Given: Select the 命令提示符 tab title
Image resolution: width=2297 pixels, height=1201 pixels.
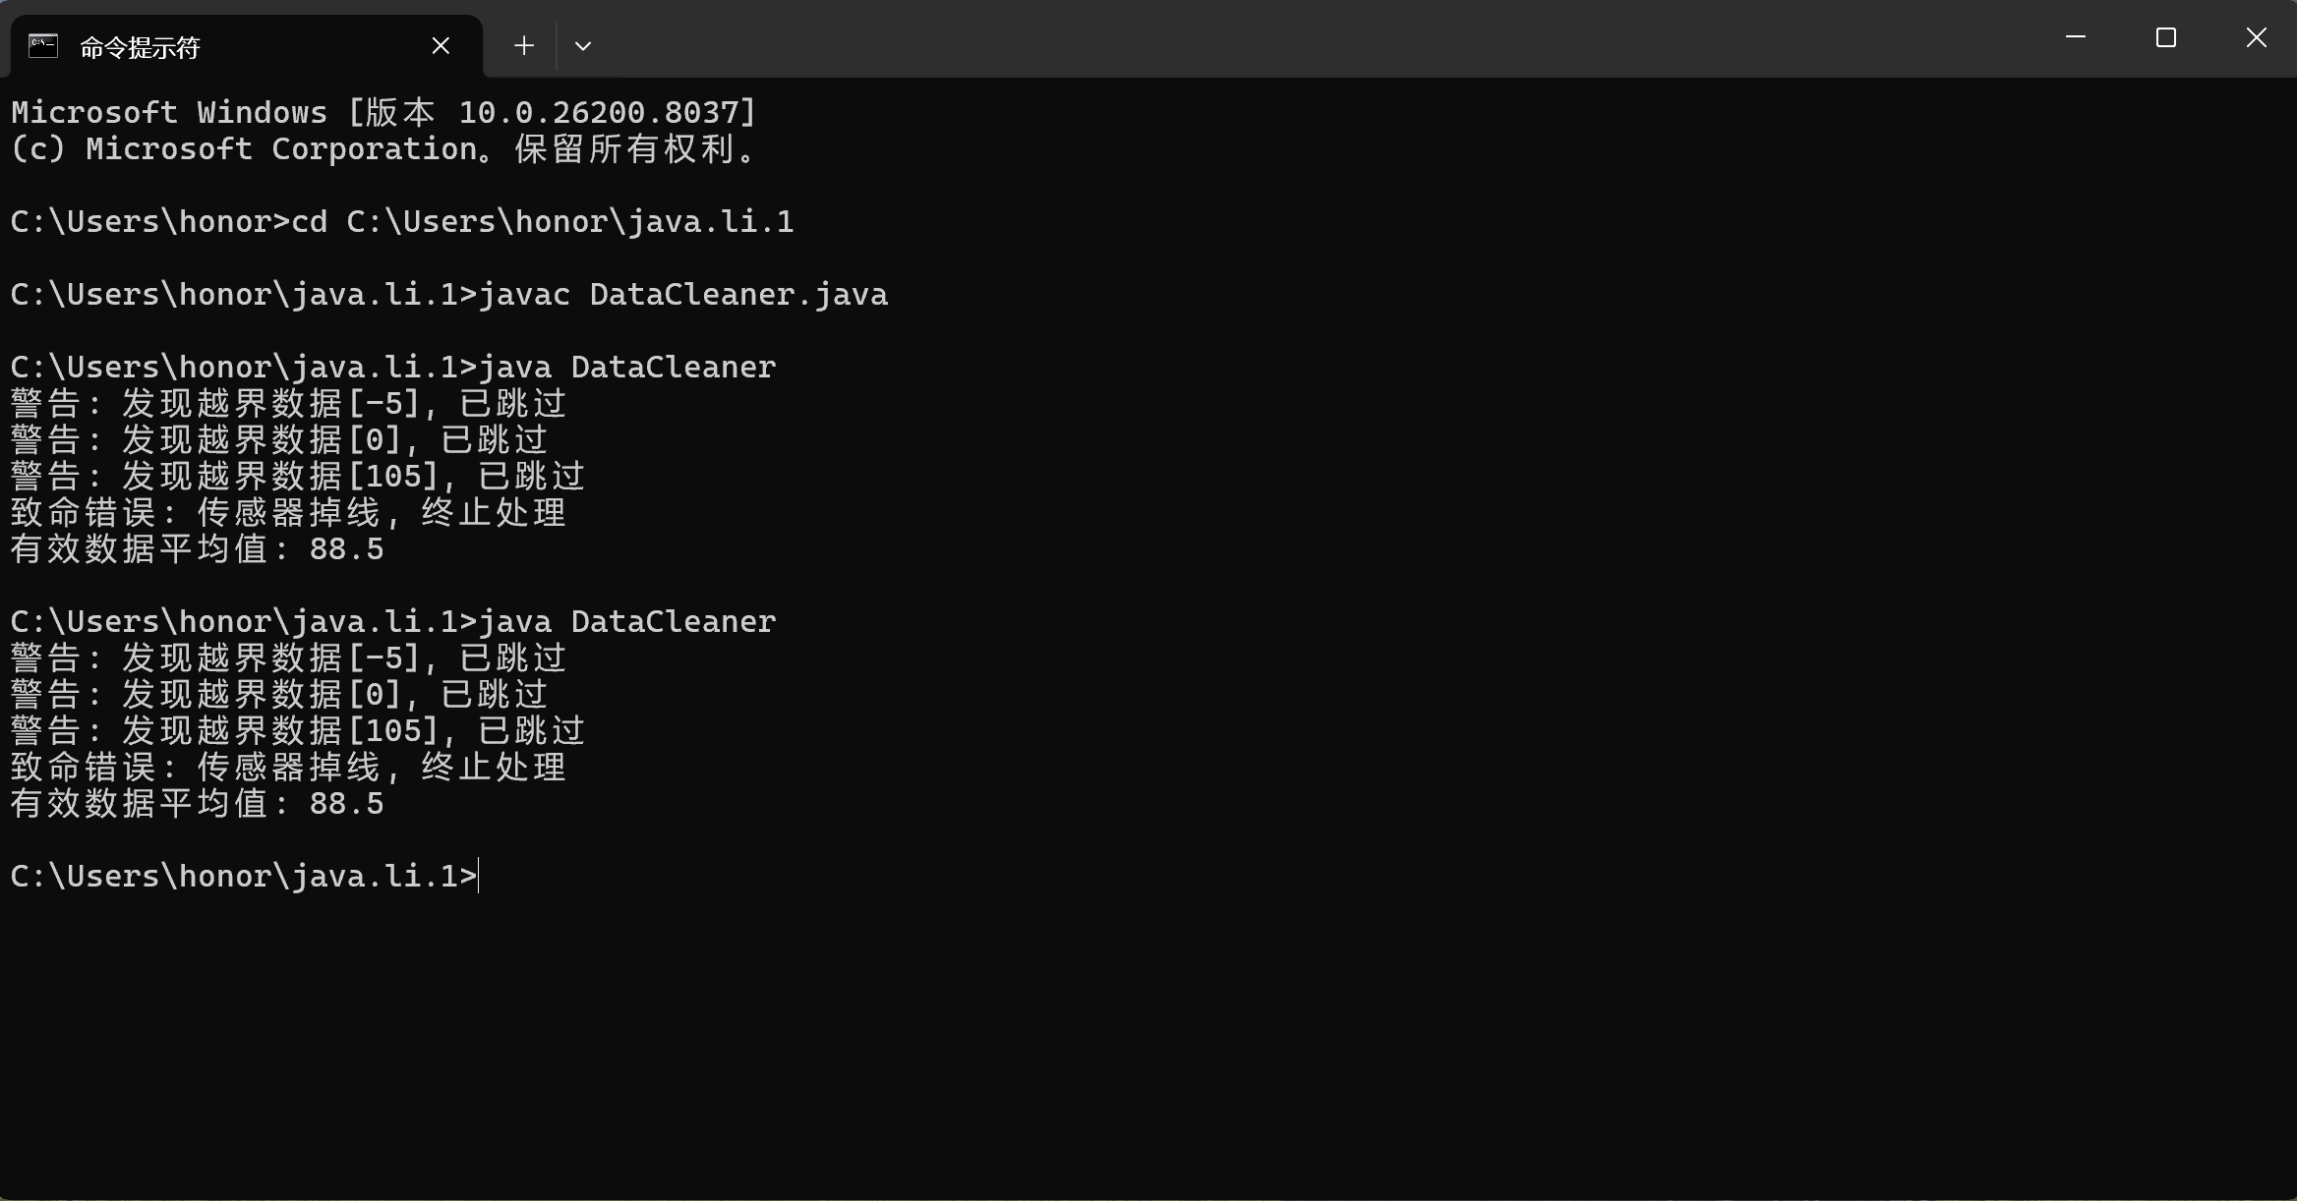Looking at the screenshot, I should pos(140,47).
